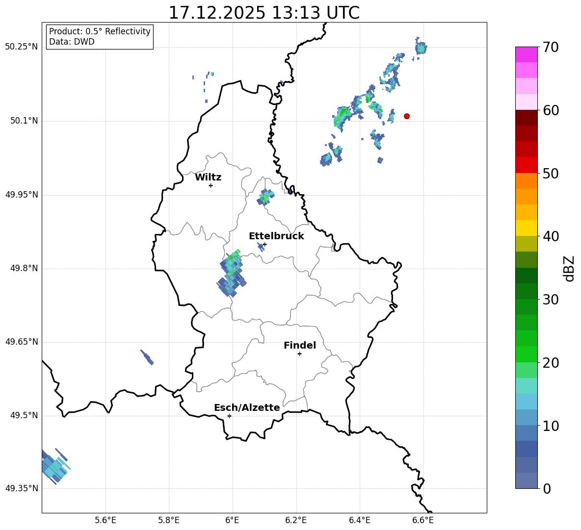
Task: Click the Esch/Alzette station label
Action: (x=247, y=407)
